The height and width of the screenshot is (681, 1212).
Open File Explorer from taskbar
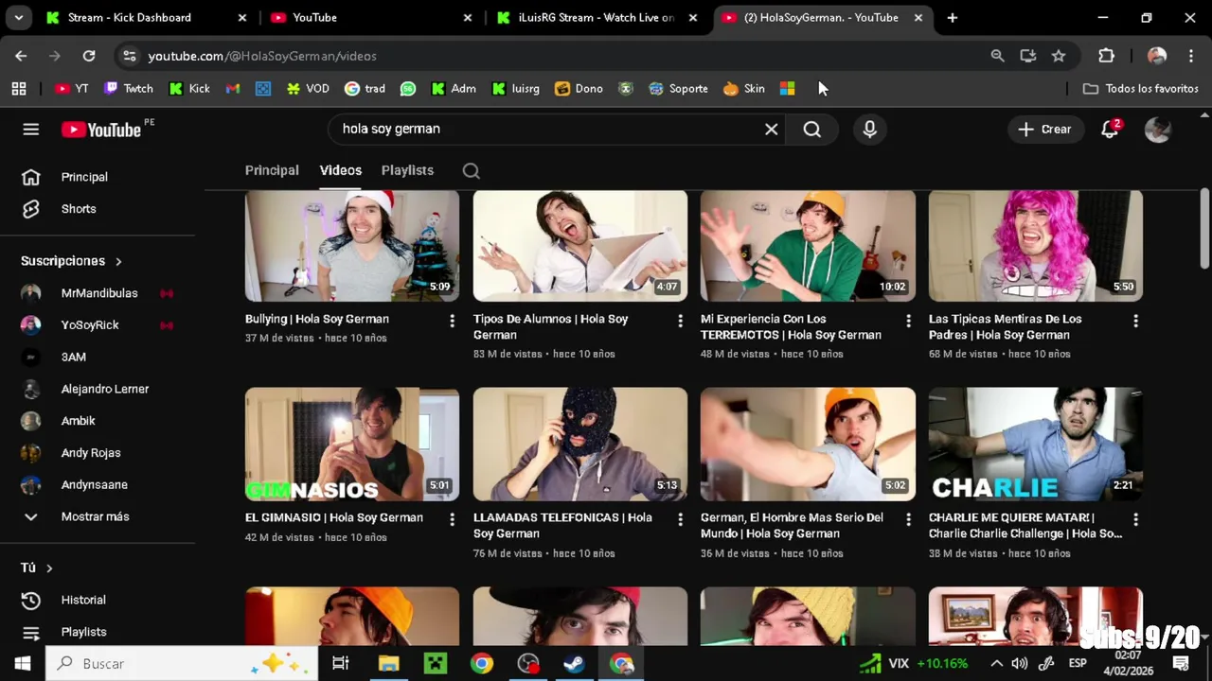388,663
